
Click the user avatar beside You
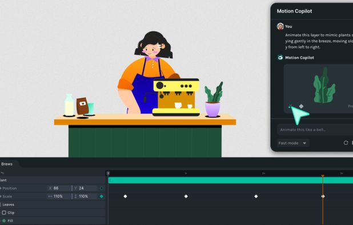(280, 26)
